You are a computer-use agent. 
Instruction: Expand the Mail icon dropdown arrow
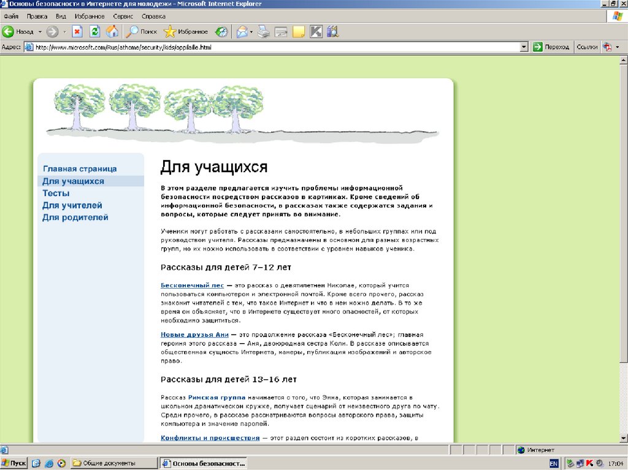(x=251, y=32)
